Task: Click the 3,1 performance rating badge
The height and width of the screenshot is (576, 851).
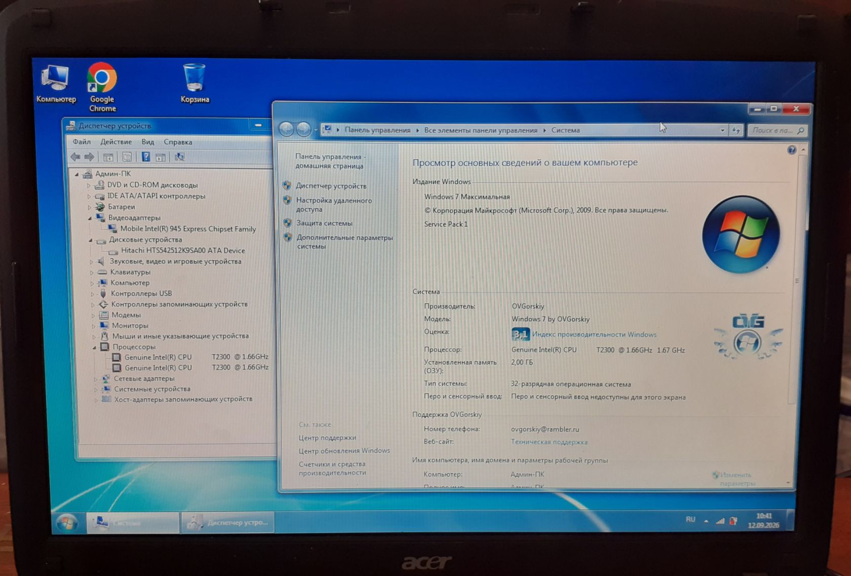Action: click(520, 334)
